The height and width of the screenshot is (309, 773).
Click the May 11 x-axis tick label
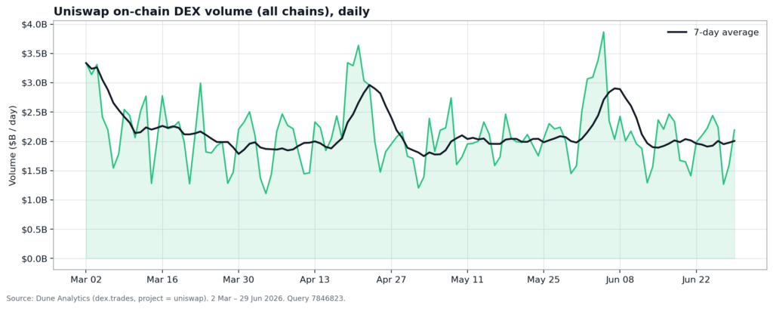[467, 280]
